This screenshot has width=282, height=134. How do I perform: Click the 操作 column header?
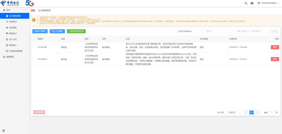pyautogui.click(x=277, y=39)
